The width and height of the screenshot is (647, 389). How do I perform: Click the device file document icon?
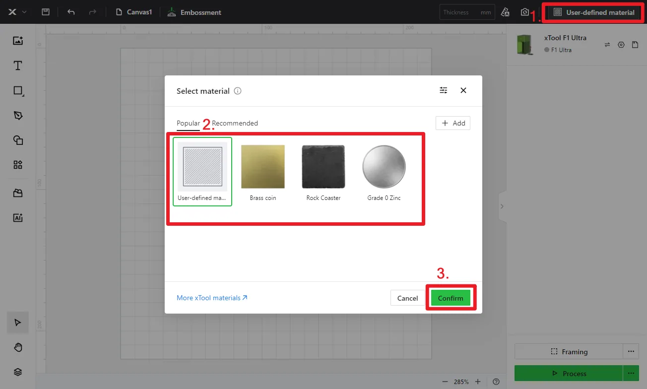[635, 45]
